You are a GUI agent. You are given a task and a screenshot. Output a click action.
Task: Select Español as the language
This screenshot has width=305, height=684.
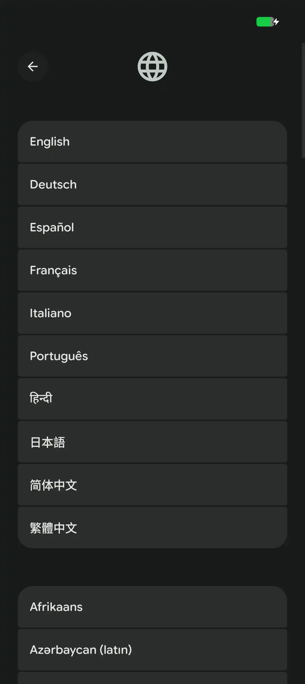pos(152,227)
